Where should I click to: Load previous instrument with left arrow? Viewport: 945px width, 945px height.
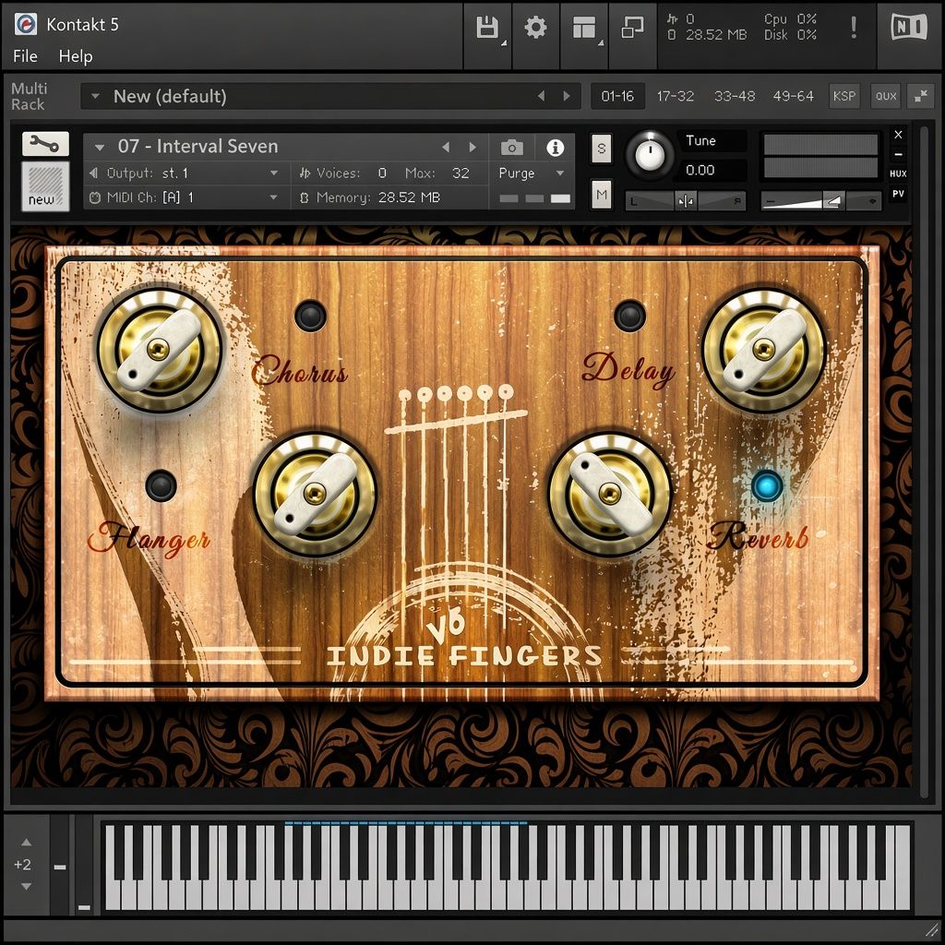pos(446,147)
